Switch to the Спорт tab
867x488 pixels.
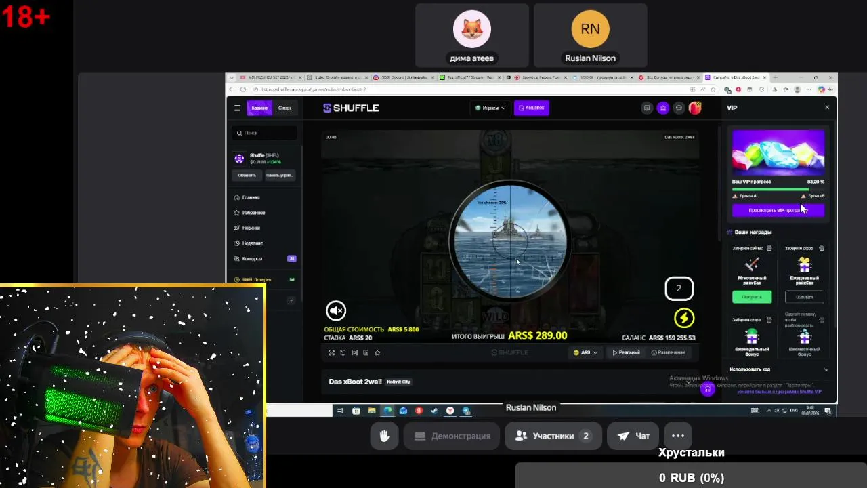pyautogui.click(x=284, y=108)
